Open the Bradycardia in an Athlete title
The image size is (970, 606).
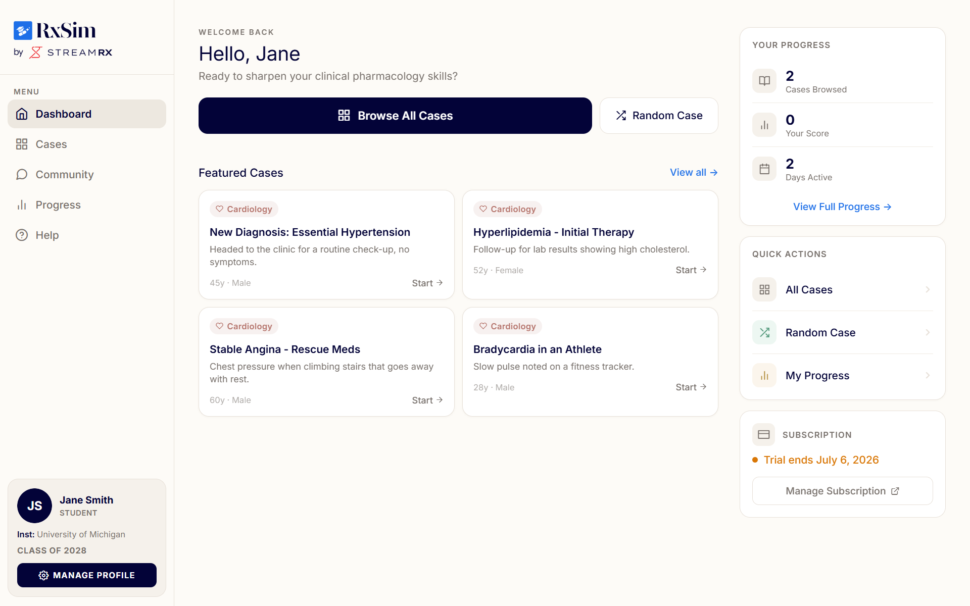point(537,349)
